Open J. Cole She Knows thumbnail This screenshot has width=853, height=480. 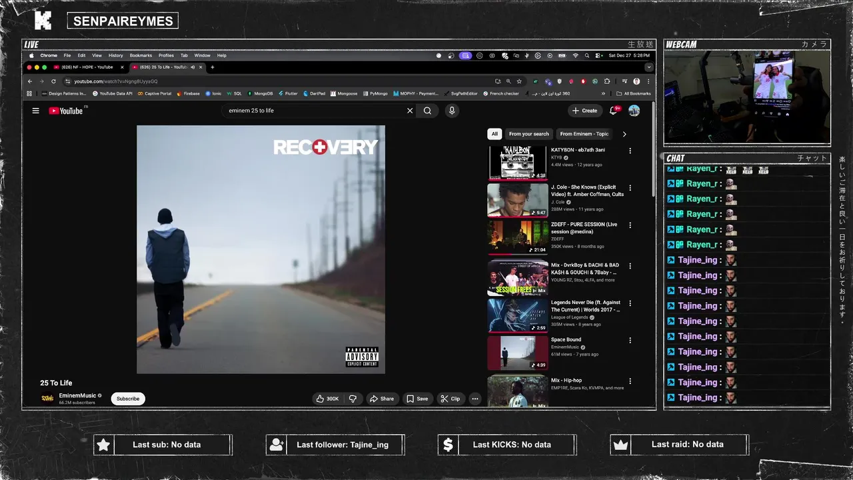coord(518,200)
